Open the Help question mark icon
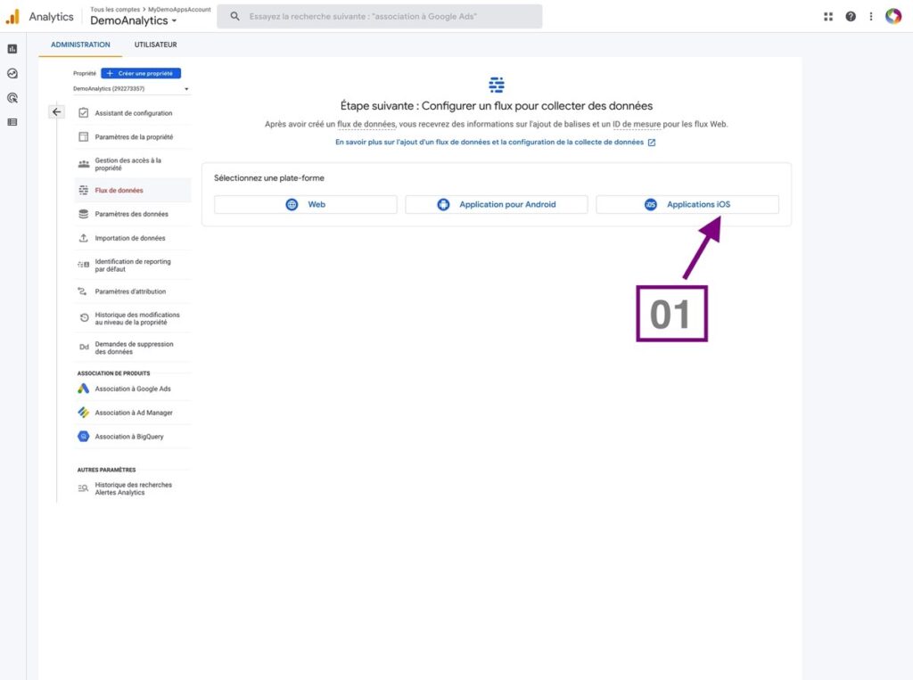 pos(851,16)
